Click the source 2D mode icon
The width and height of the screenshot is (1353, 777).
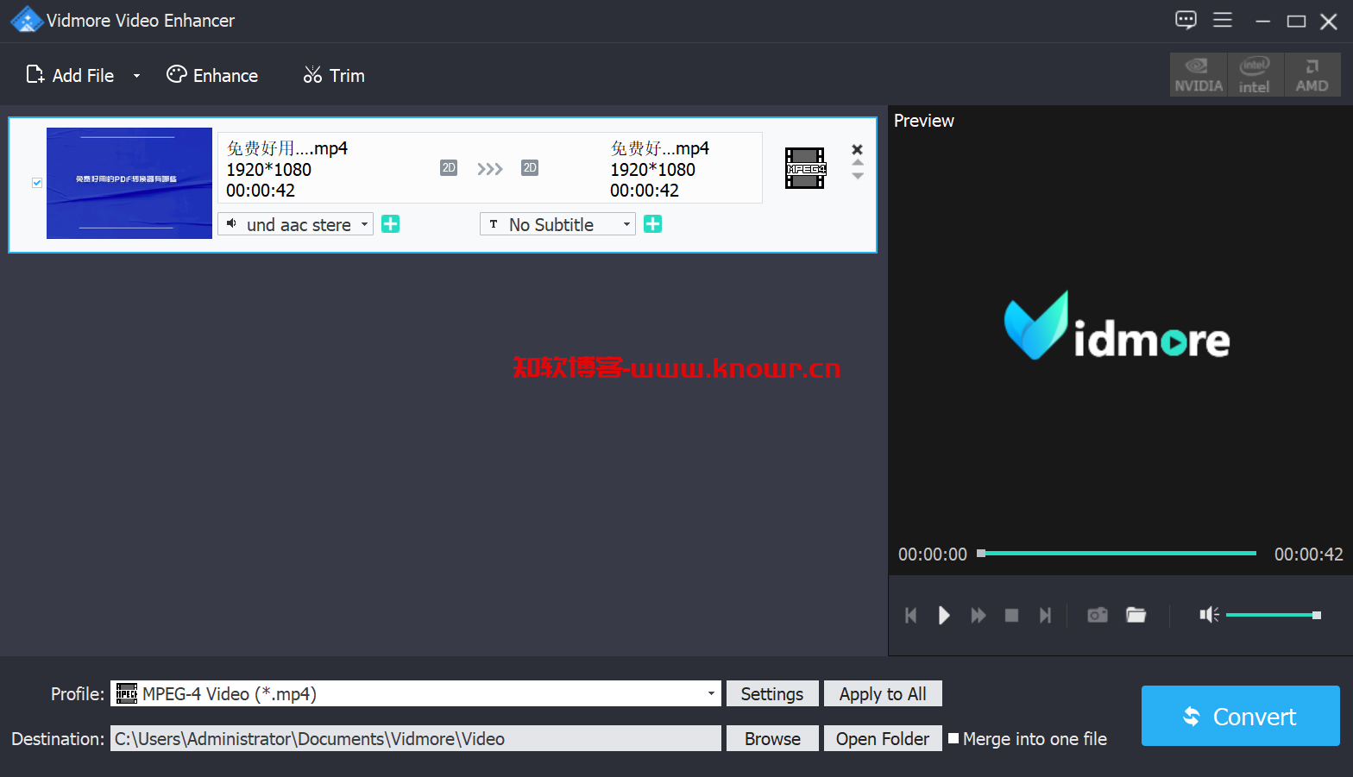click(449, 167)
